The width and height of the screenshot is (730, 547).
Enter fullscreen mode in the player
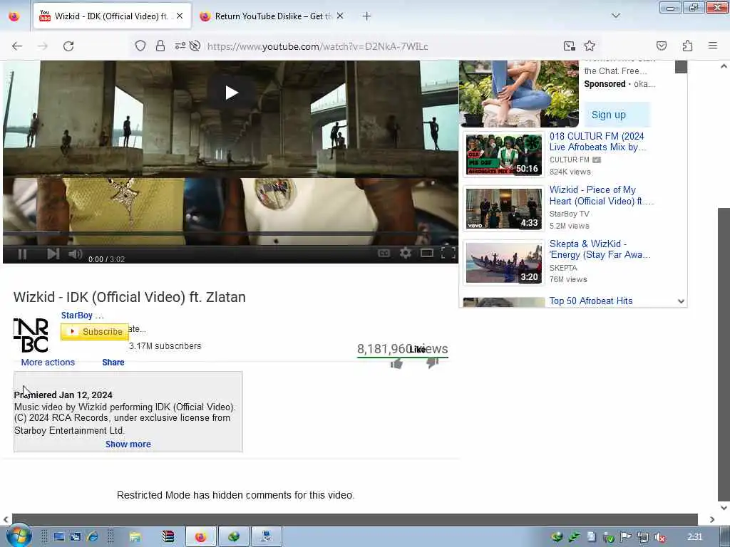(x=448, y=253)
